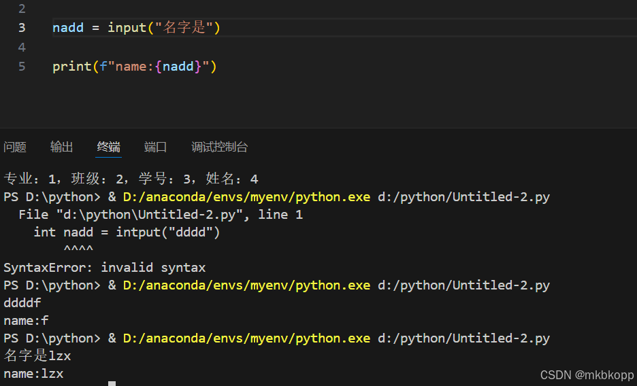Open the 问题 panel tab

click(x=15, y=147)
